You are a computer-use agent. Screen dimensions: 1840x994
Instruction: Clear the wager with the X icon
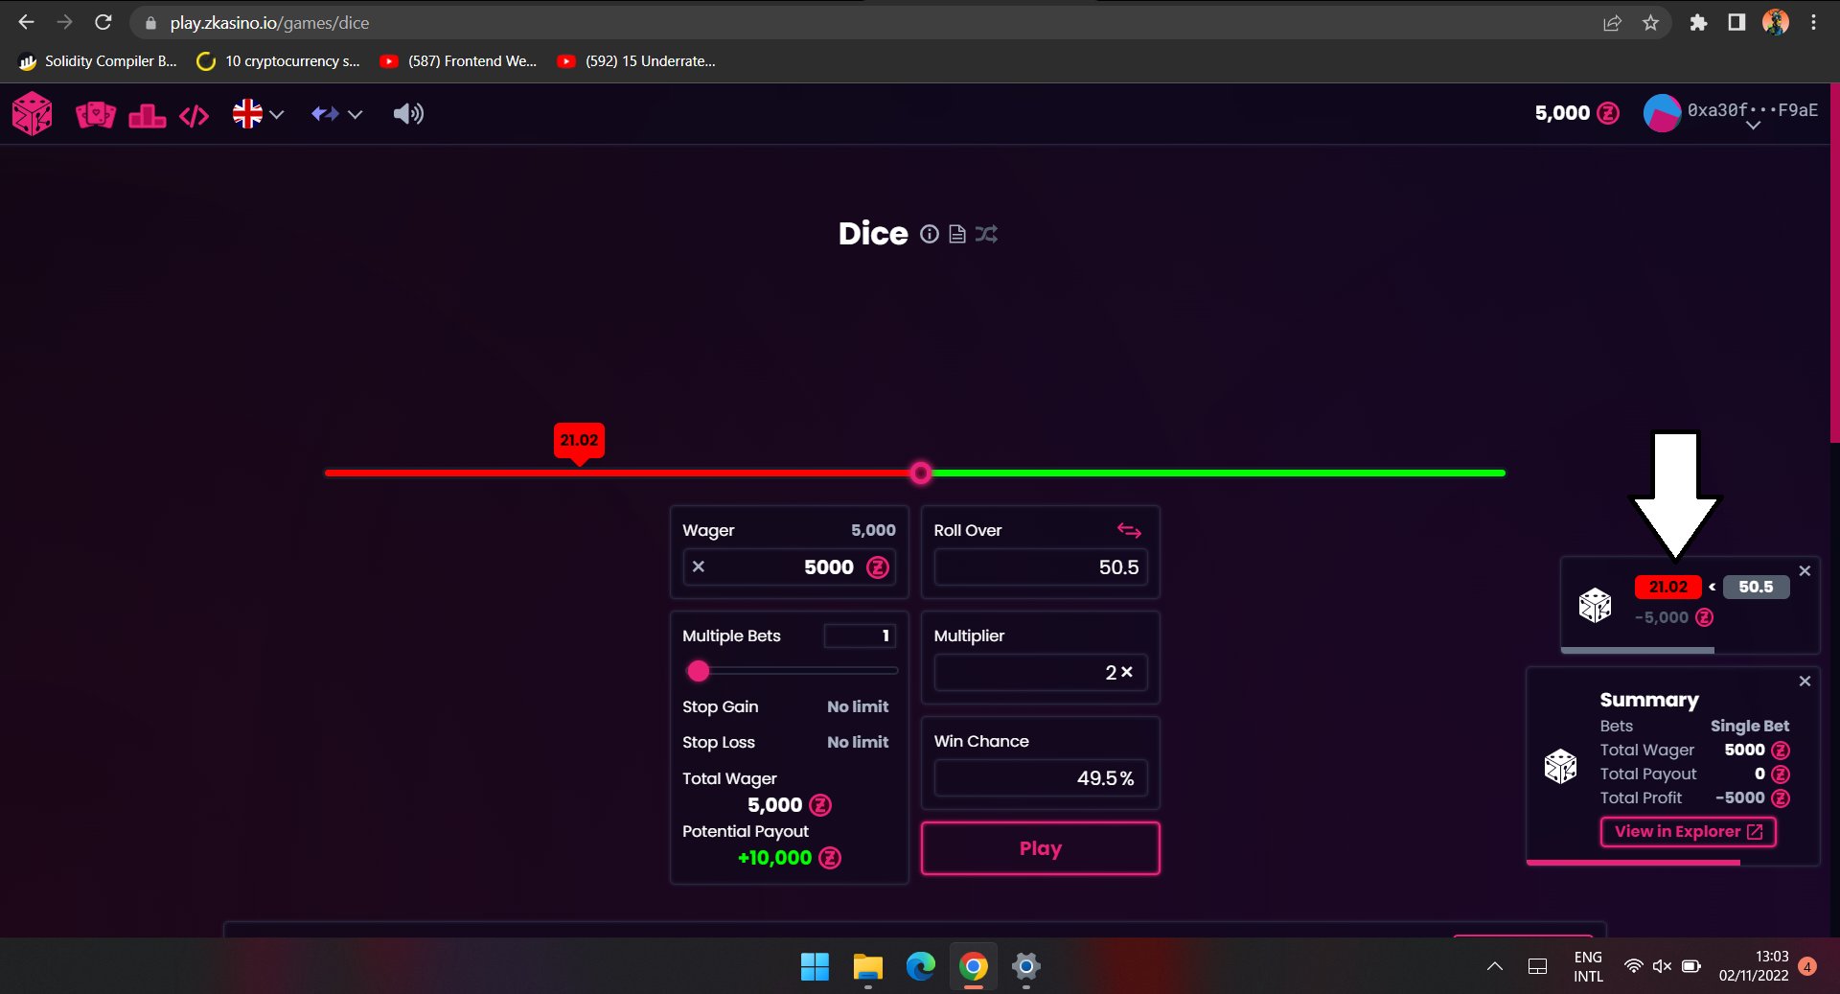(x=699, y=566)
